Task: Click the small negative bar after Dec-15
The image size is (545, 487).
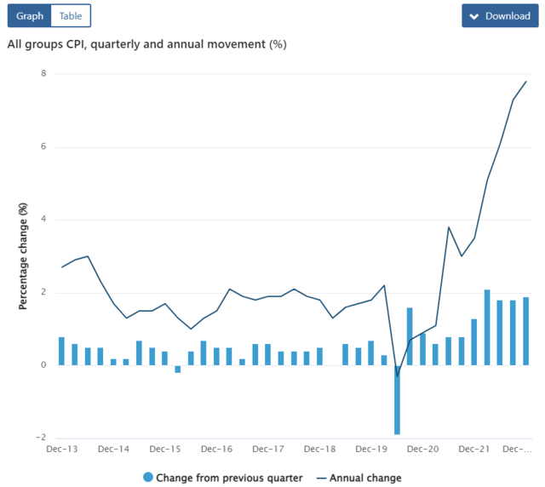Action: click(x=178, y=370)
